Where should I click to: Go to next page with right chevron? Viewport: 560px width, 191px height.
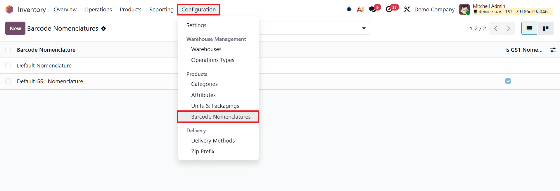coord(509,28)
